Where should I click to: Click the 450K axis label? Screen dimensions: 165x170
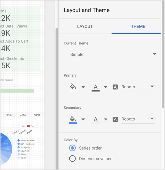(23, 115)
